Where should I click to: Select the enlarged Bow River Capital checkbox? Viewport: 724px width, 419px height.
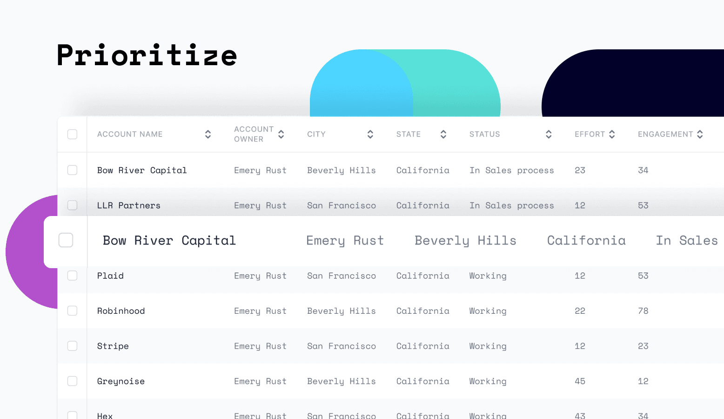(66, 240)
